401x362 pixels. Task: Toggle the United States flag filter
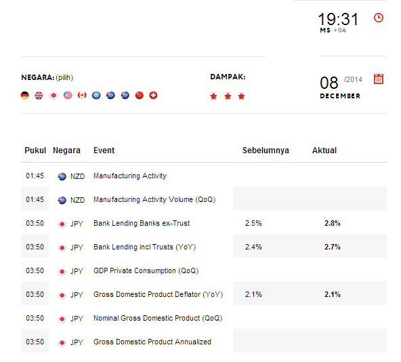[x=68, y=95]
